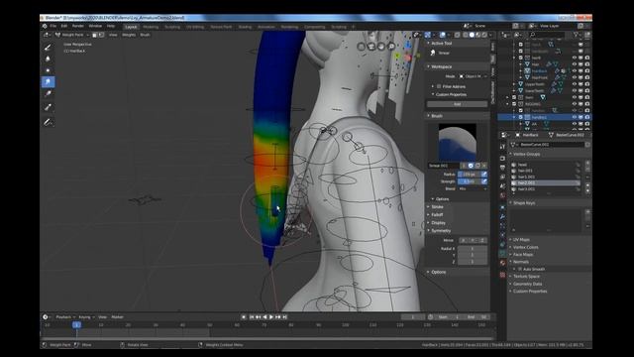Select the hair3.001 vertex group
The width and height of the screenshot is (634, 357).
pyautogui.click(x=546, y=189)
